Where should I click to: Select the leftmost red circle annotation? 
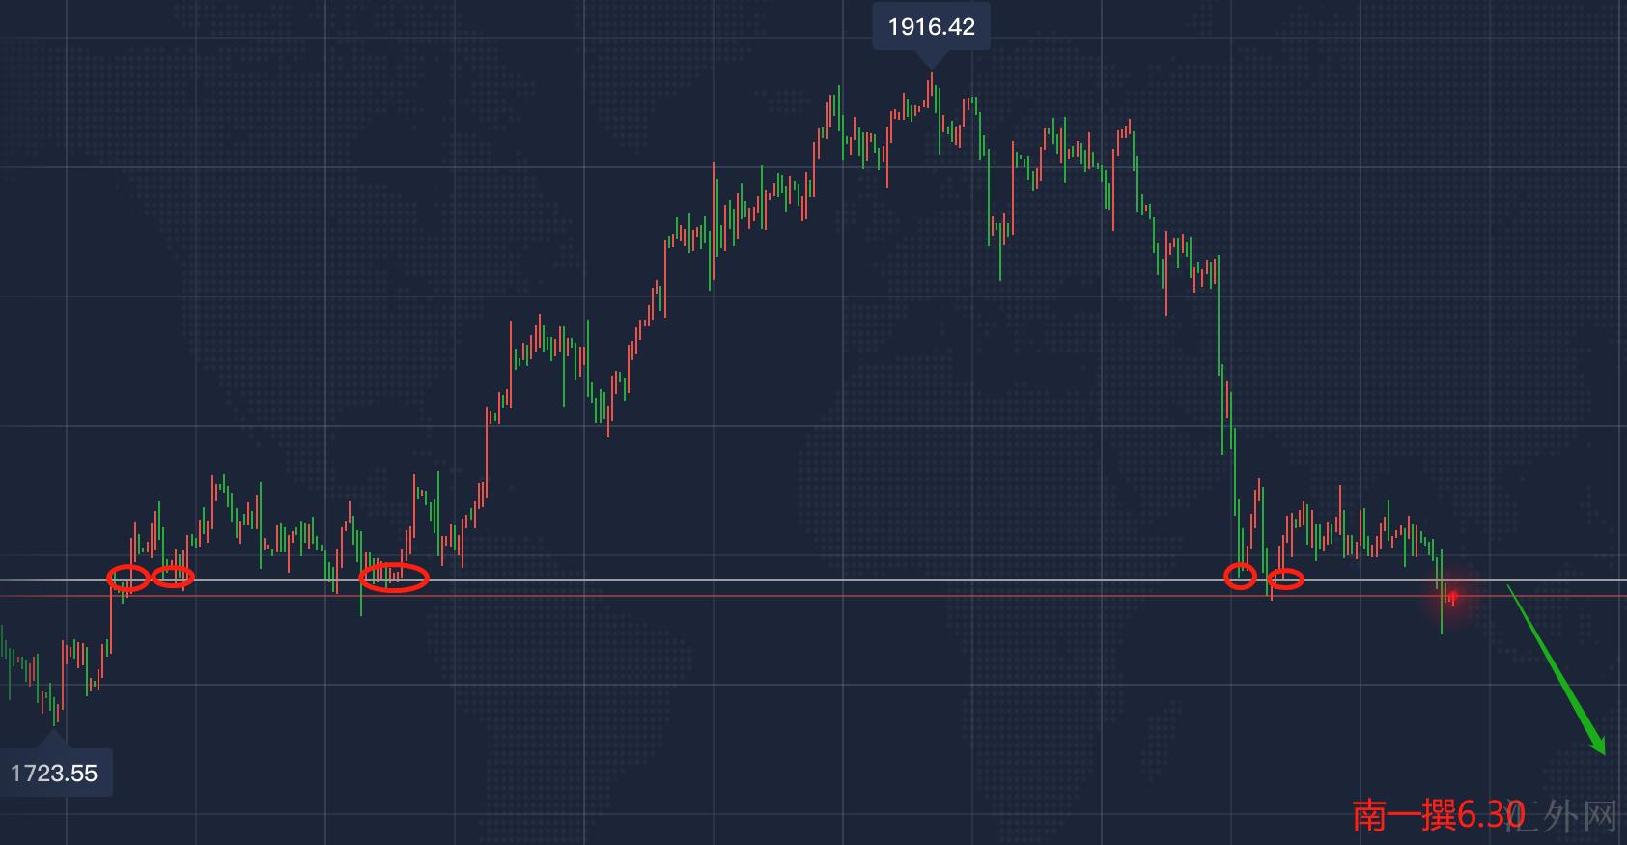coord(128,577)
